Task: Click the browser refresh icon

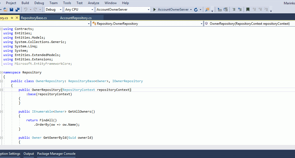Action: point(196,10)
